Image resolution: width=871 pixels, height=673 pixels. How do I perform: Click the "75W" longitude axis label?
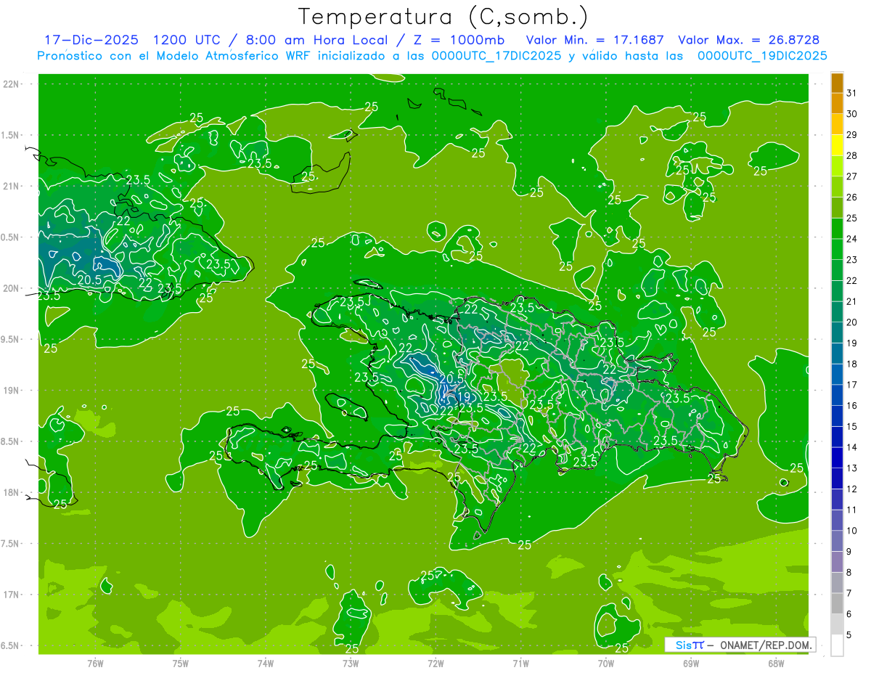coord(180,663)
